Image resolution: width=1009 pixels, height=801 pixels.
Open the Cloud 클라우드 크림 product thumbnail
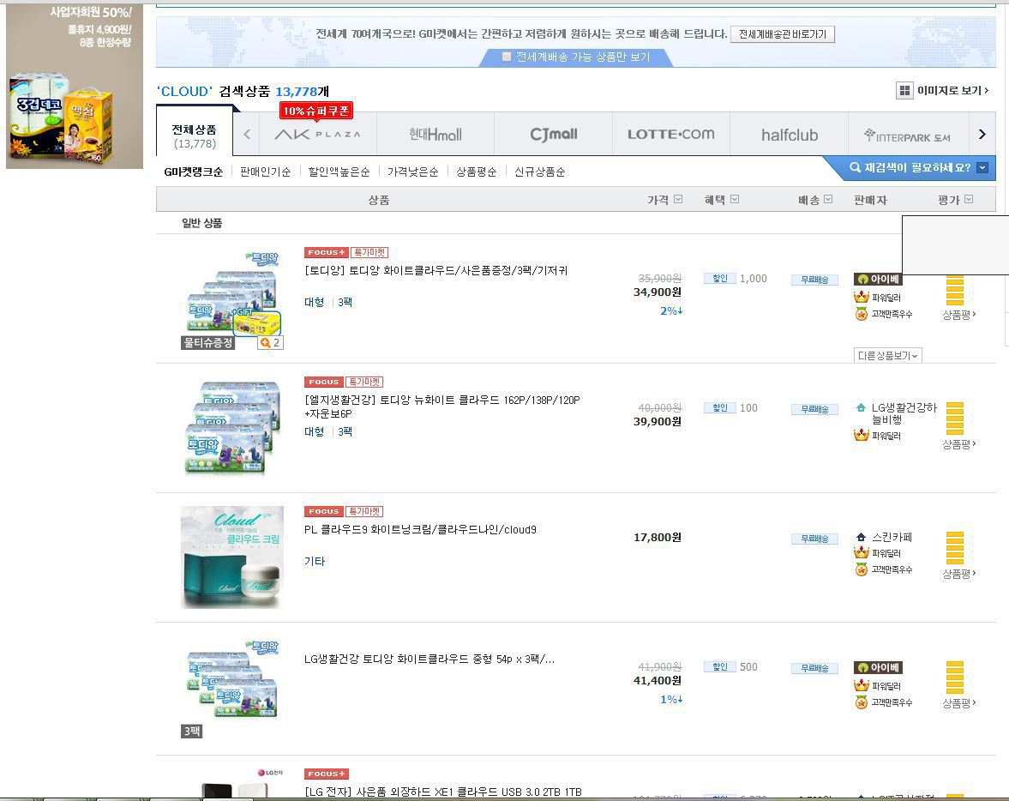(x=232, y=557)
